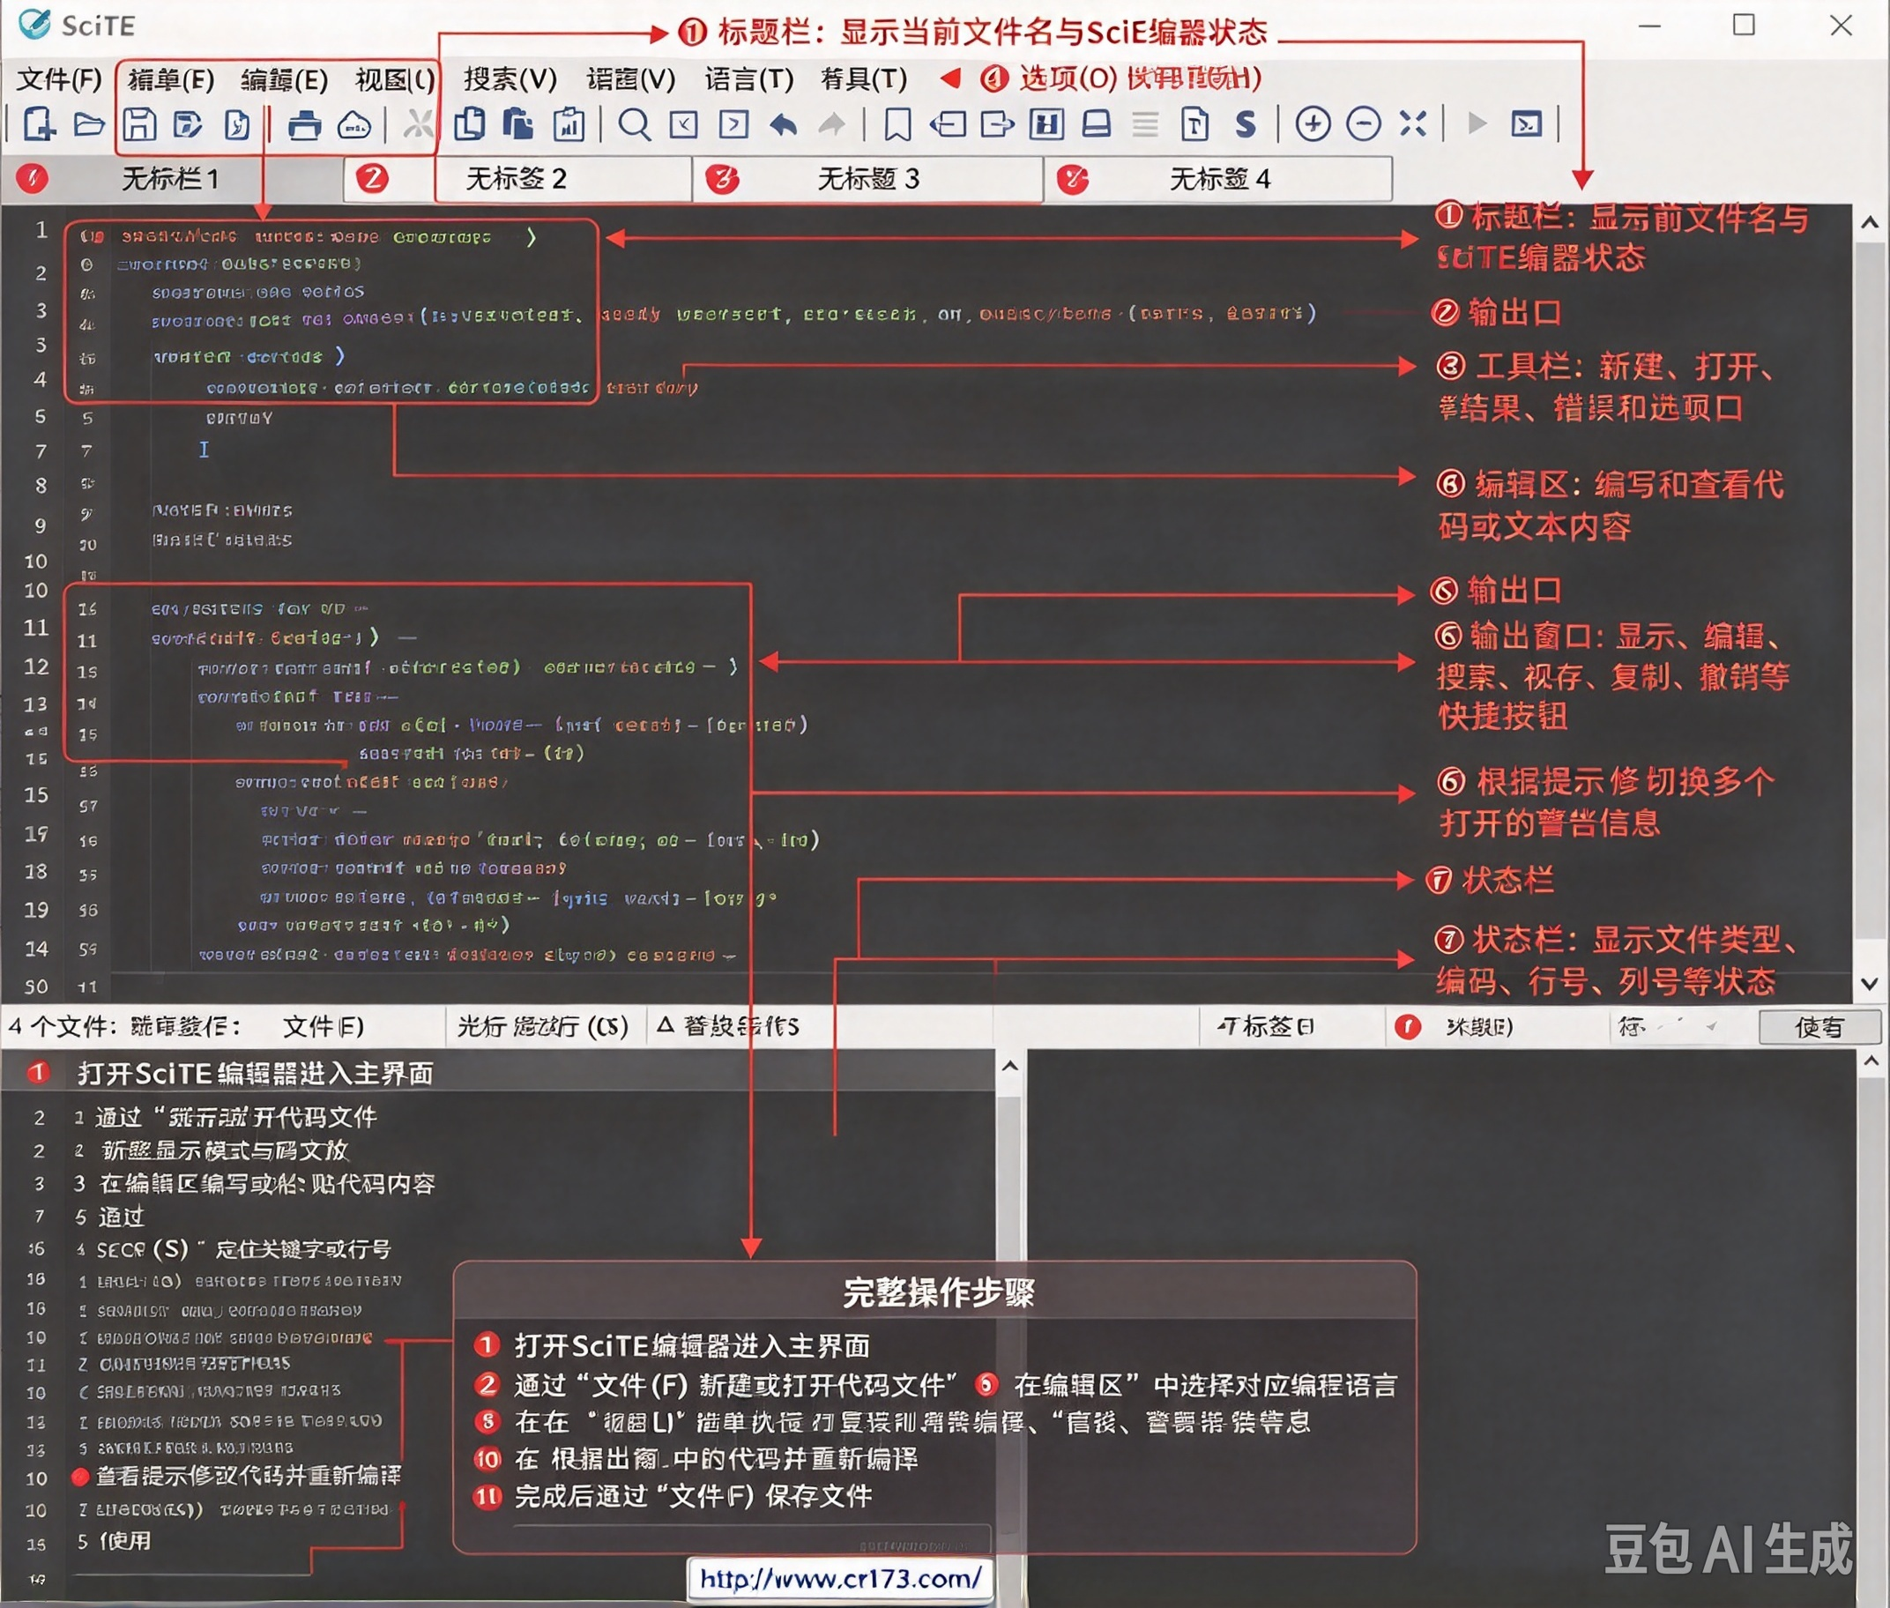This screenshot has width=1890, height=1608.
Task: Click the magnifier Search toolbar icon
Action: [634, 124]
